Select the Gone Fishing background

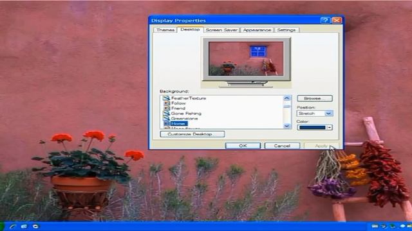tap(186, 114)
